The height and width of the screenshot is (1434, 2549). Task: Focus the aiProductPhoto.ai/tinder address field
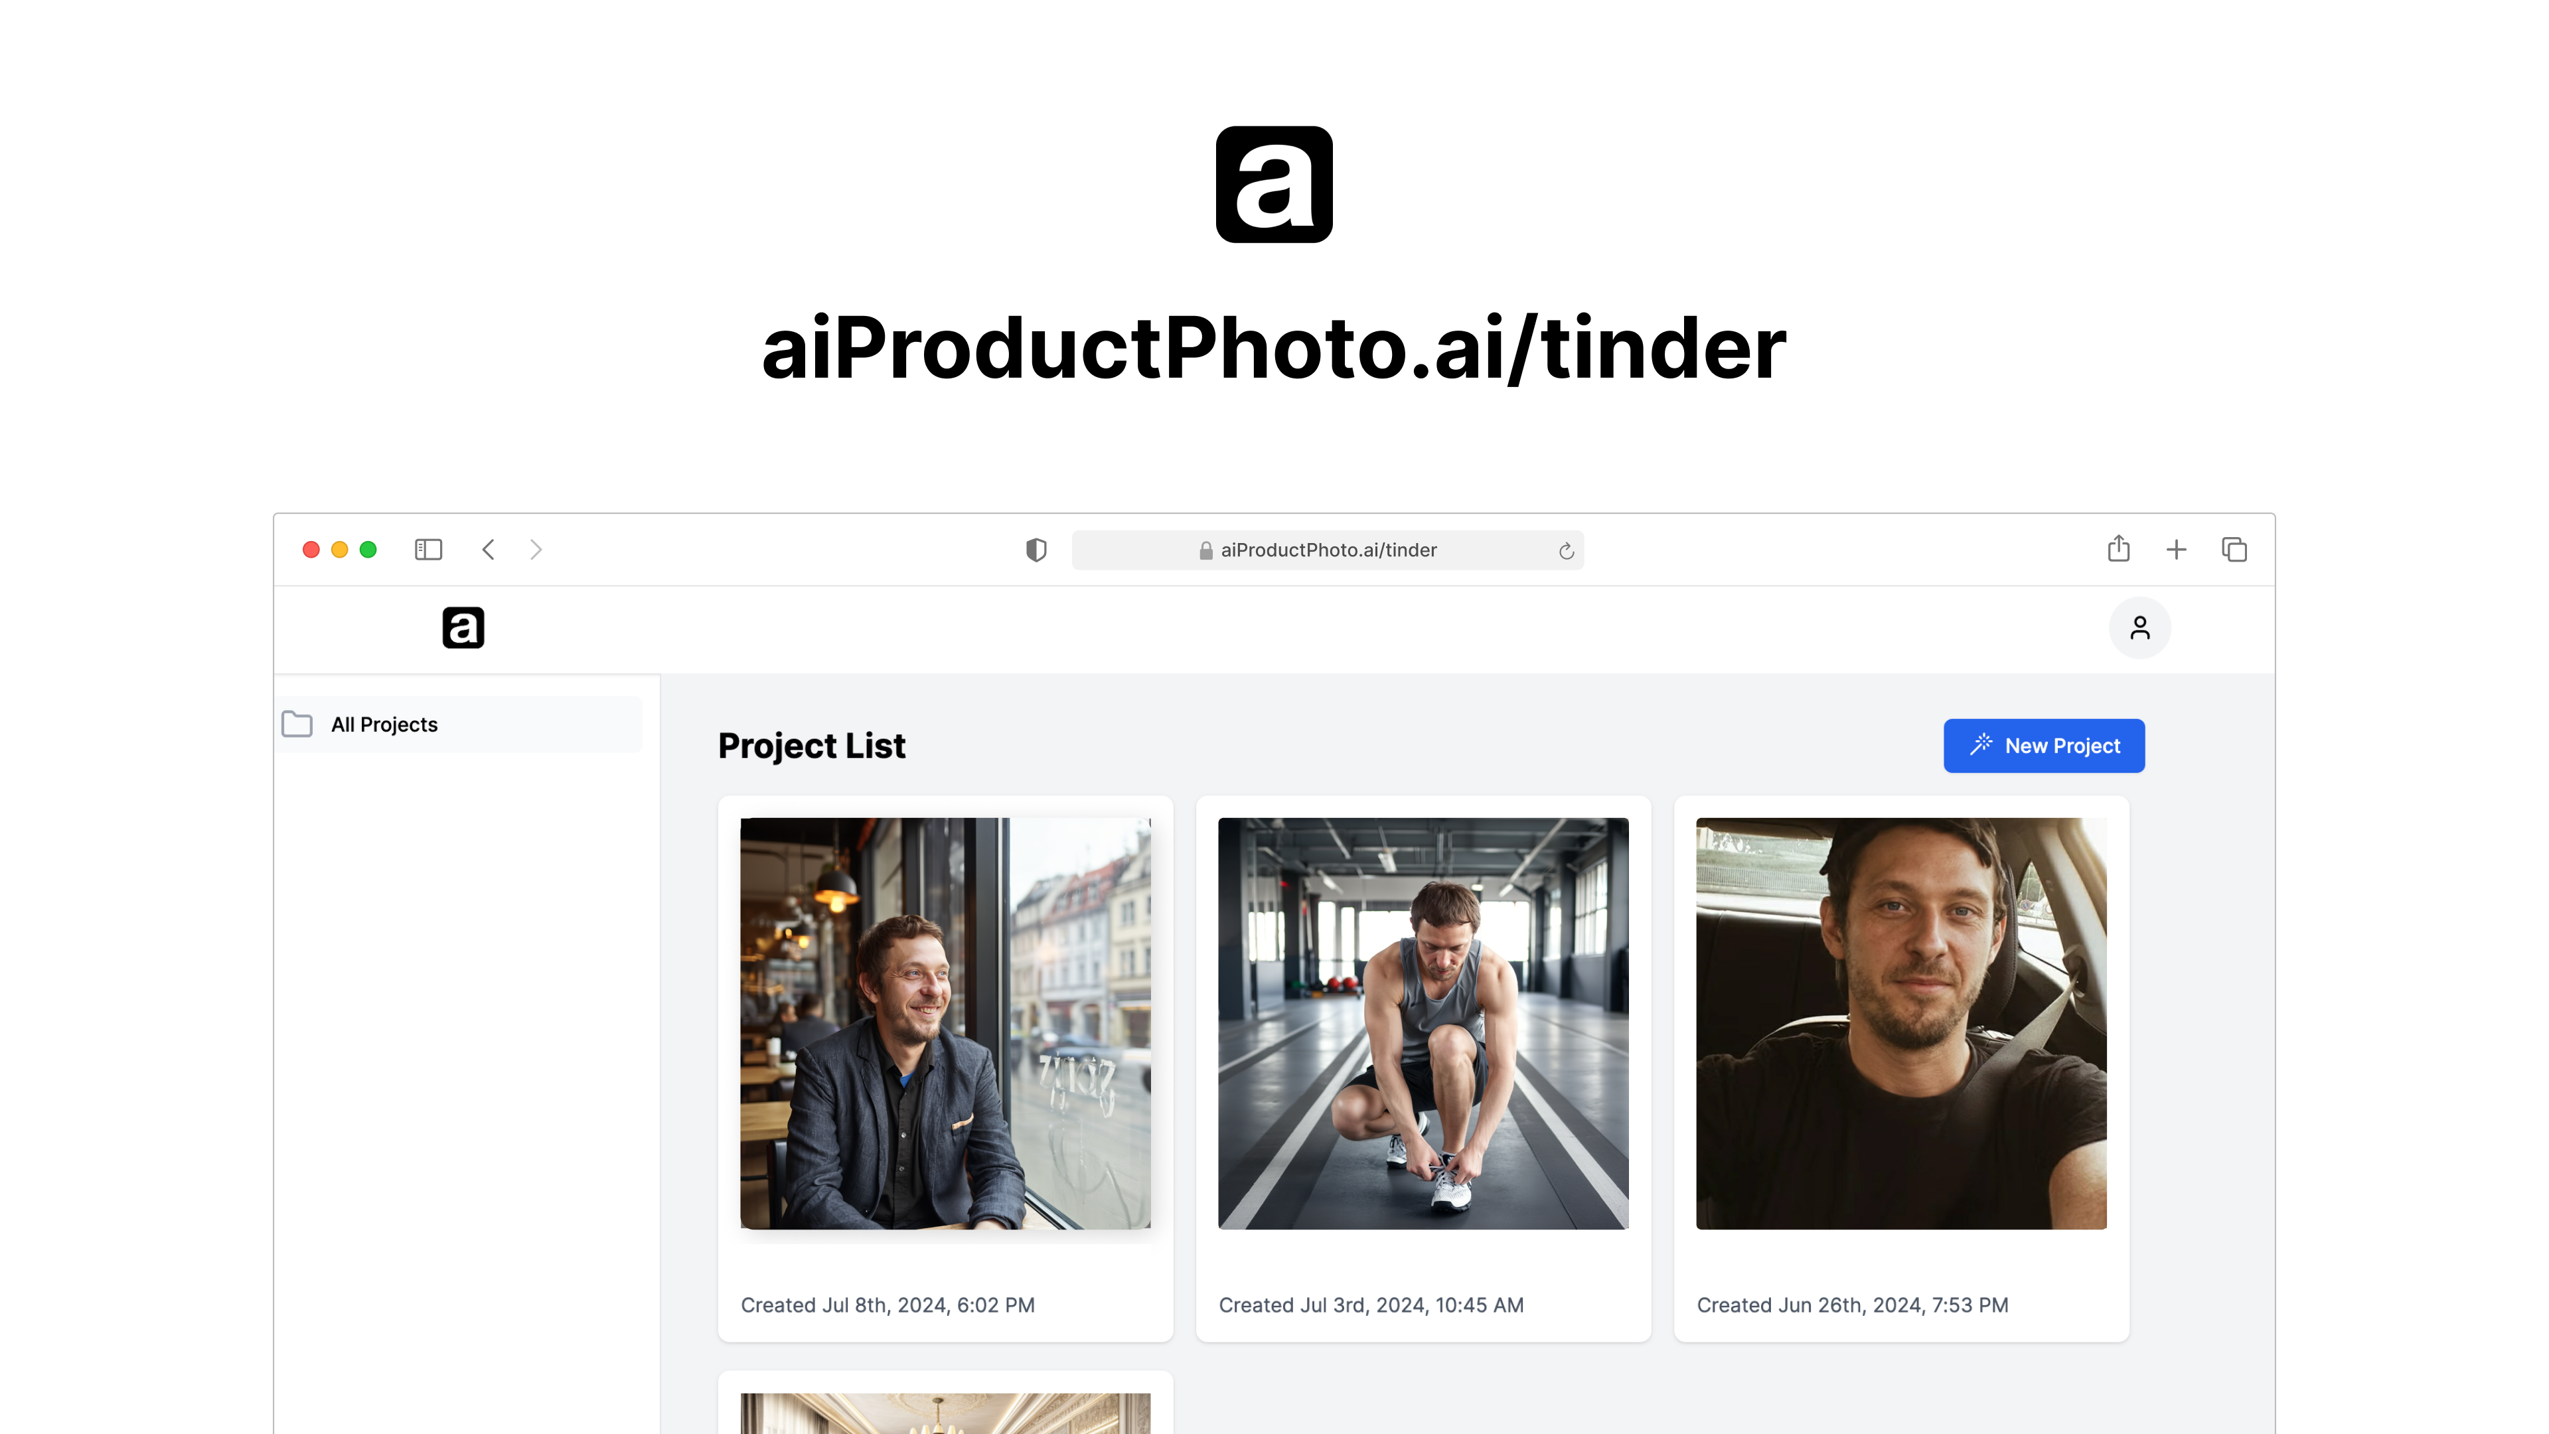coord(1327,550)
